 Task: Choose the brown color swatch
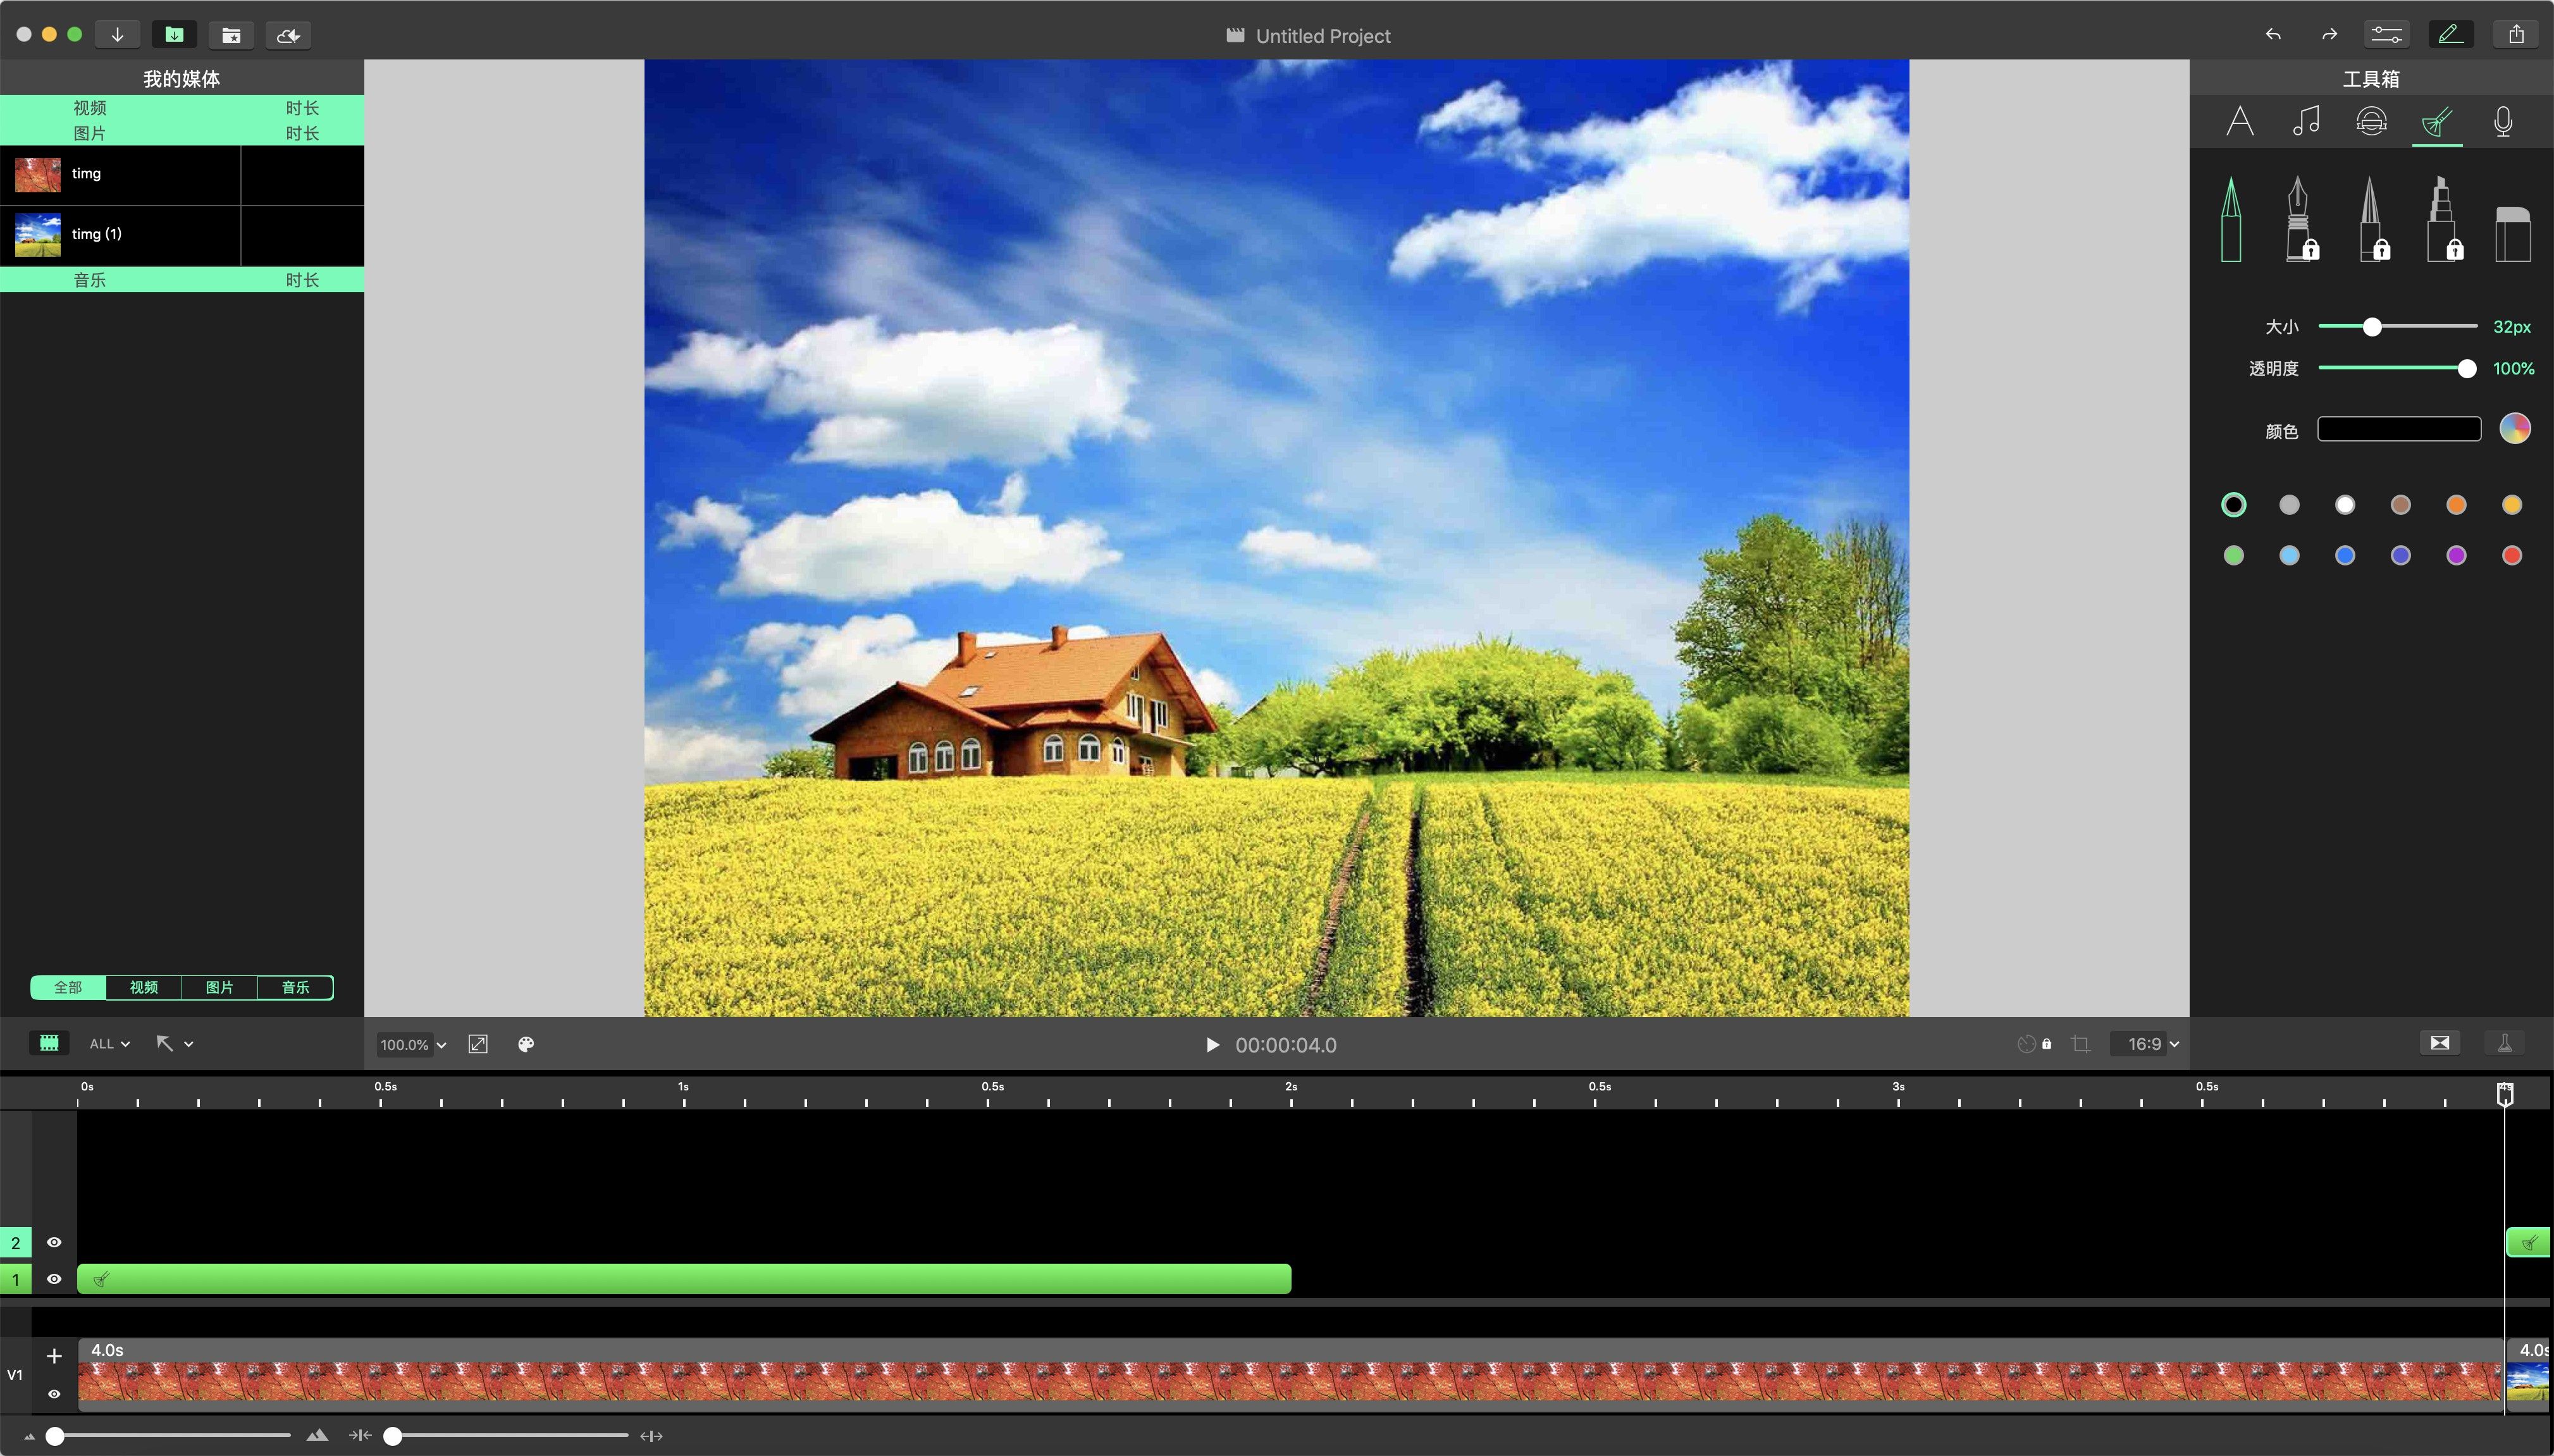(x=2400, y=505)
